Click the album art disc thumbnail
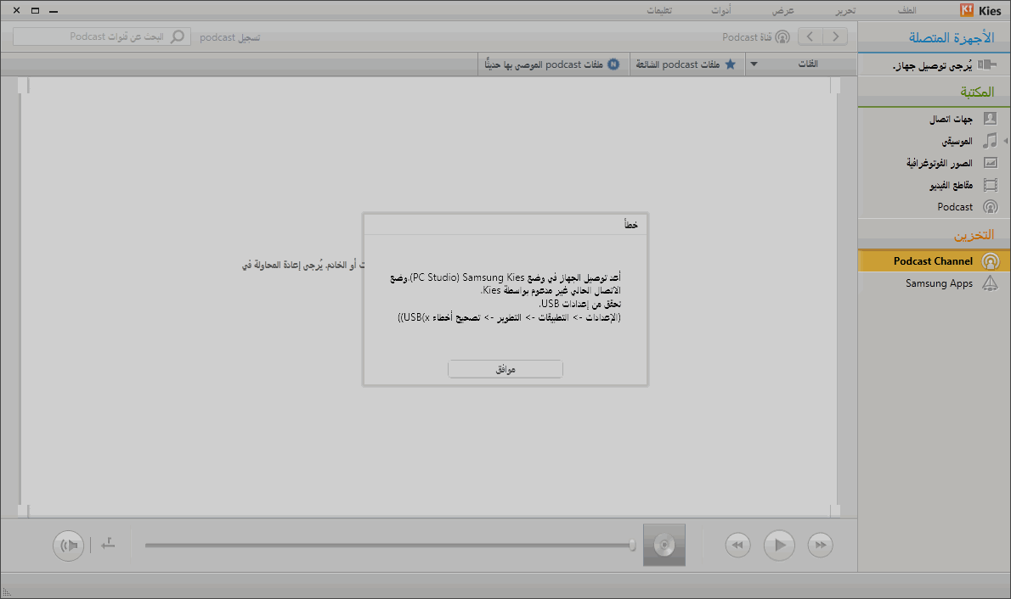Image resolution: width=1011 pixels, height=599 pixels. click(664, 545)
